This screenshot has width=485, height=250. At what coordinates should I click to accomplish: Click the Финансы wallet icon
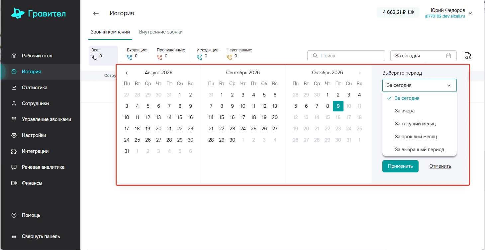pyautogui.click(x=14, y=183)
